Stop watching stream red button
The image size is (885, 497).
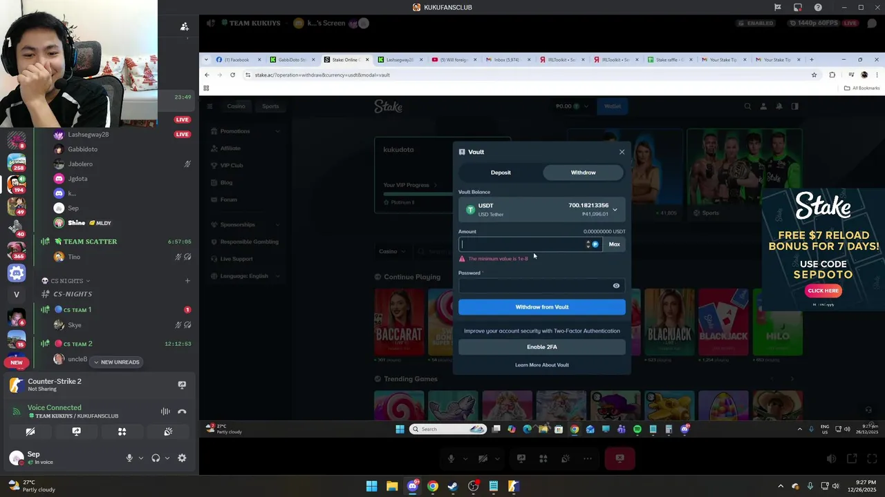point(619,458)
